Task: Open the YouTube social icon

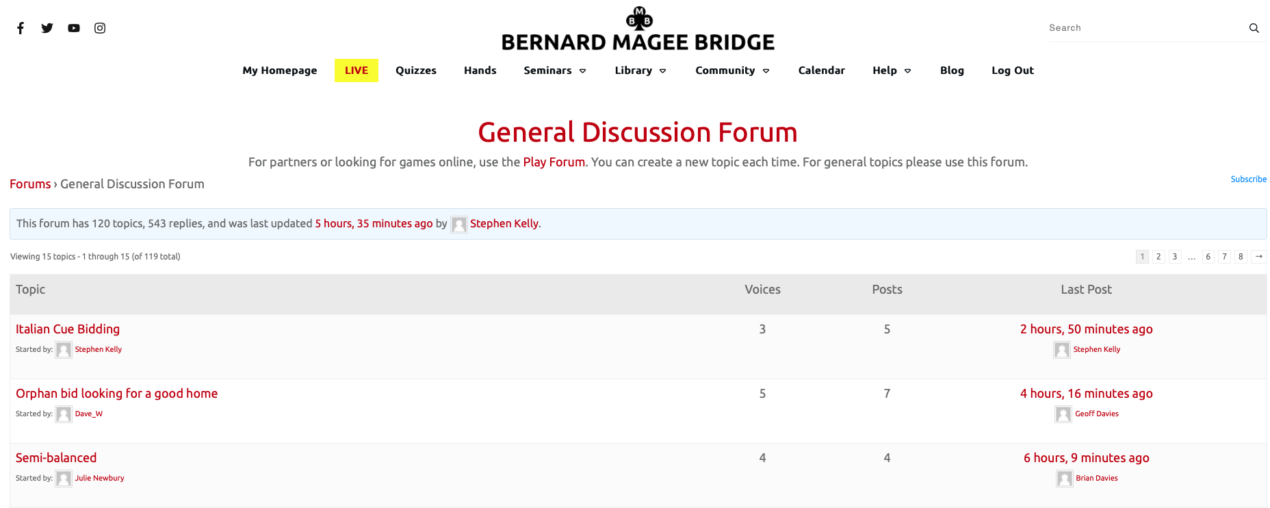Action: tap(74, 28)
